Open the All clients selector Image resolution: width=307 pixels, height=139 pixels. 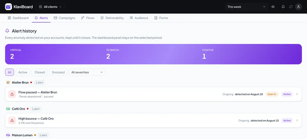[x=50, y=7]
